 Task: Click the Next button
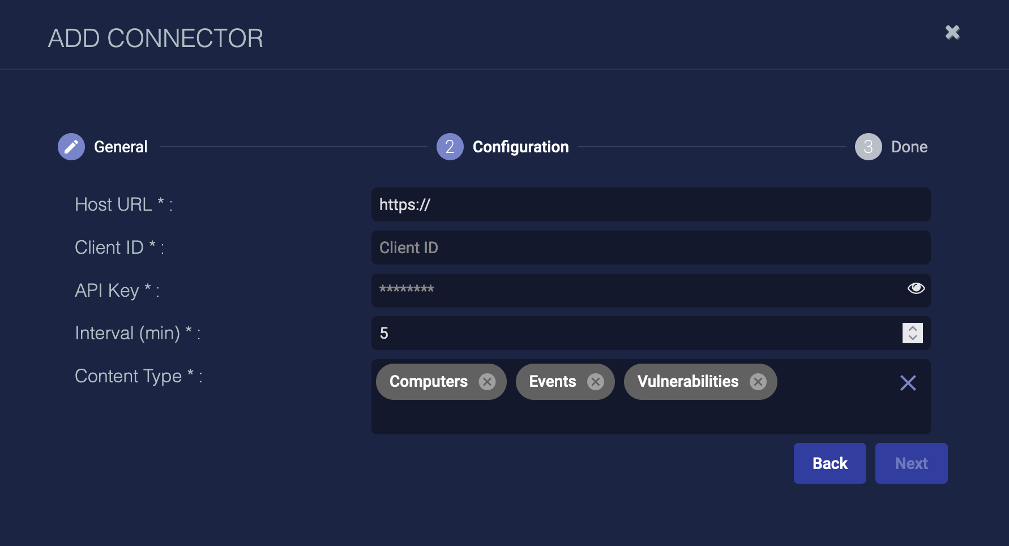[911, 463]
